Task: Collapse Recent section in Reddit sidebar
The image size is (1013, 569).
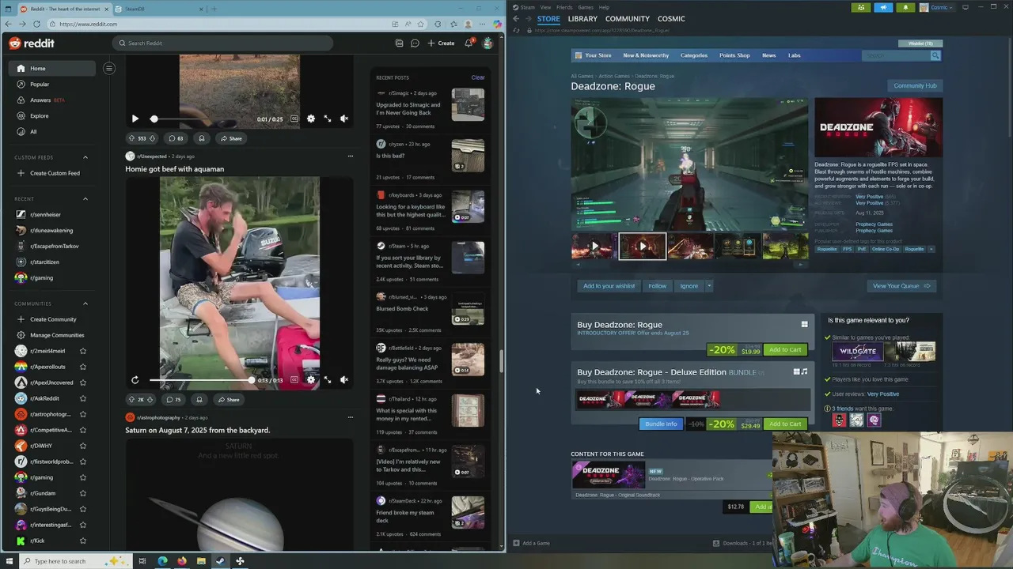Action: (85, 199)
